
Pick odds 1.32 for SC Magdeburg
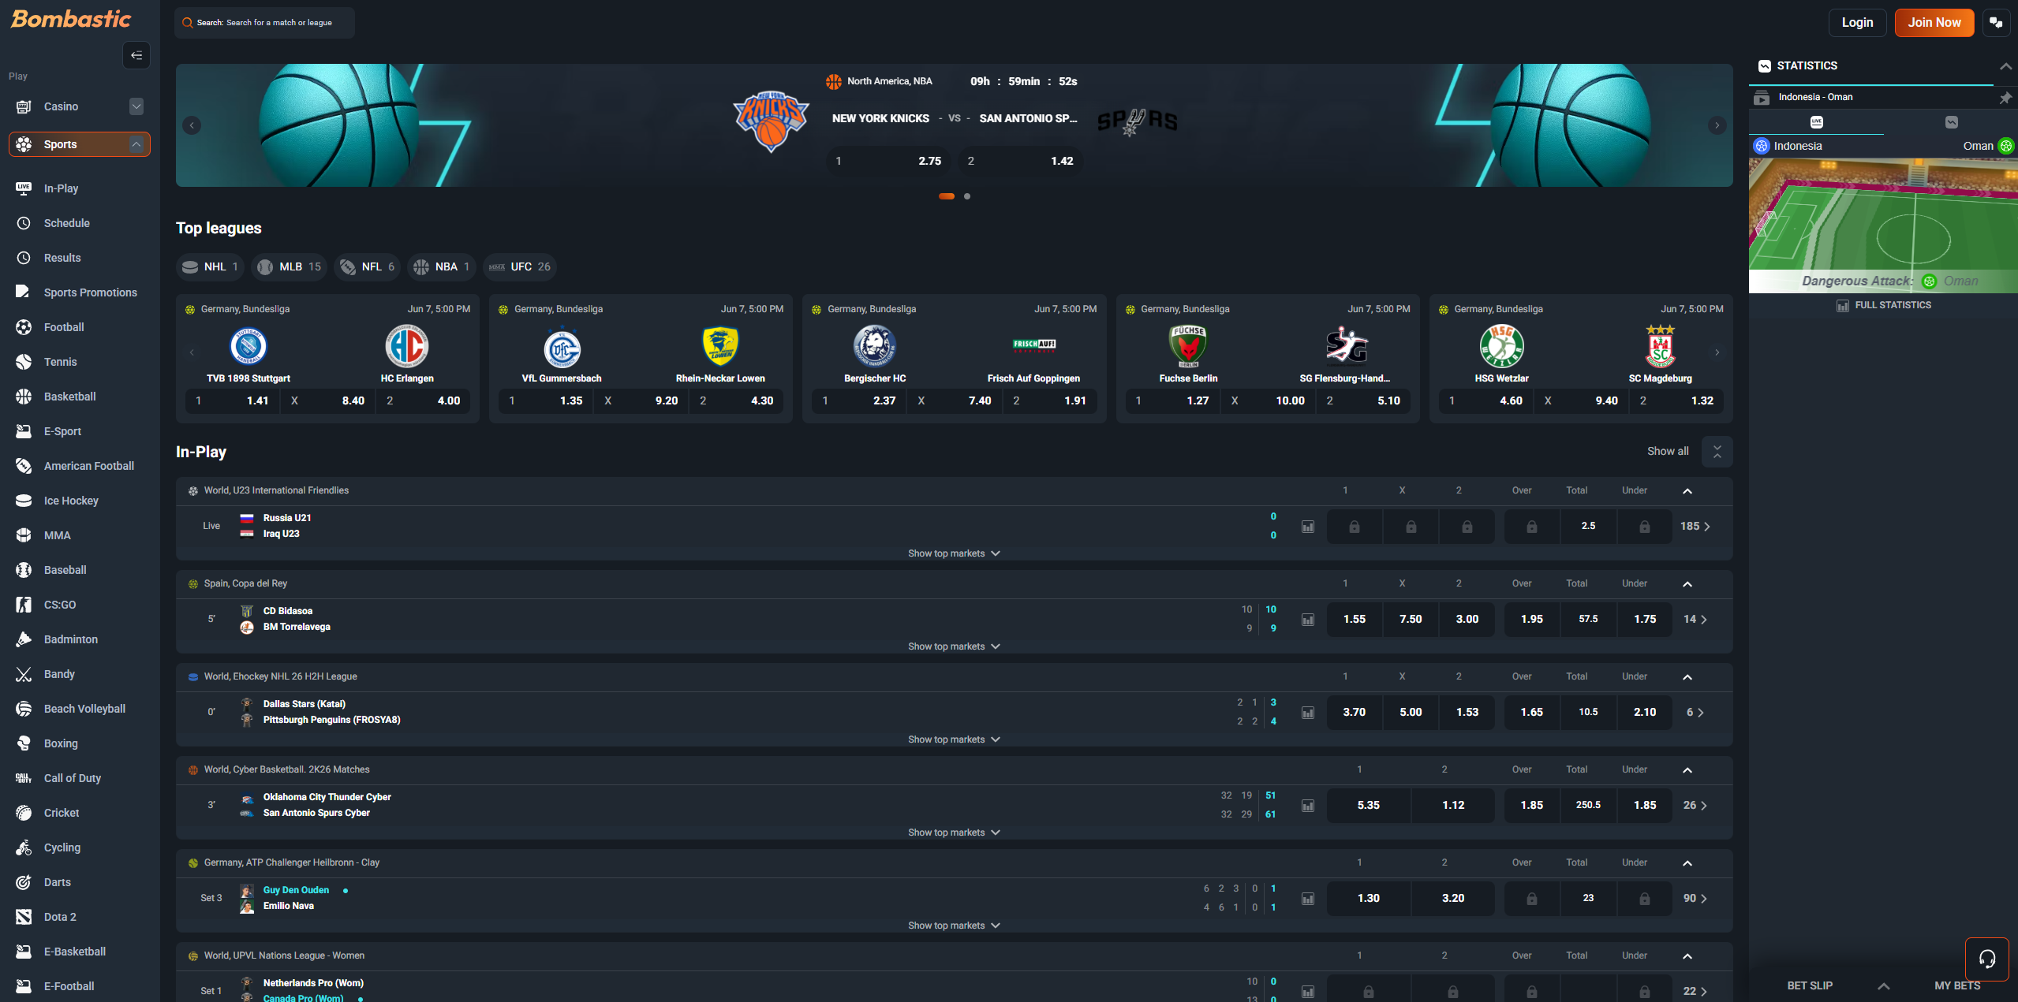coord(1677,401)
